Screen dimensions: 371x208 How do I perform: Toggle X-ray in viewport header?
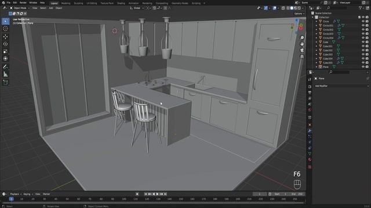point(283,8)
